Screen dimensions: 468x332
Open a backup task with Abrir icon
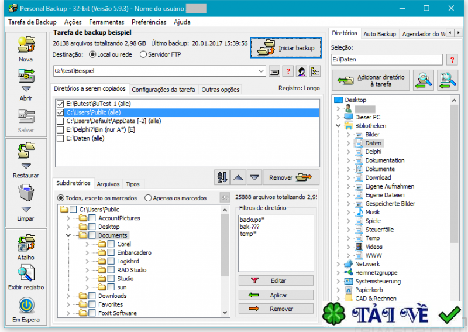[26, 76]
